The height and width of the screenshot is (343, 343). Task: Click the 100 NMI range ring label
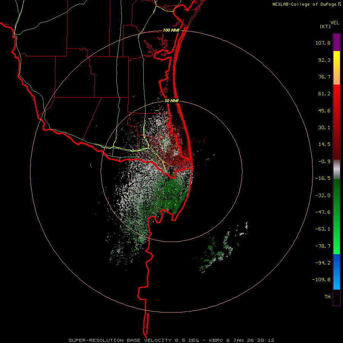pyautogui.click(x=171, y=30)
